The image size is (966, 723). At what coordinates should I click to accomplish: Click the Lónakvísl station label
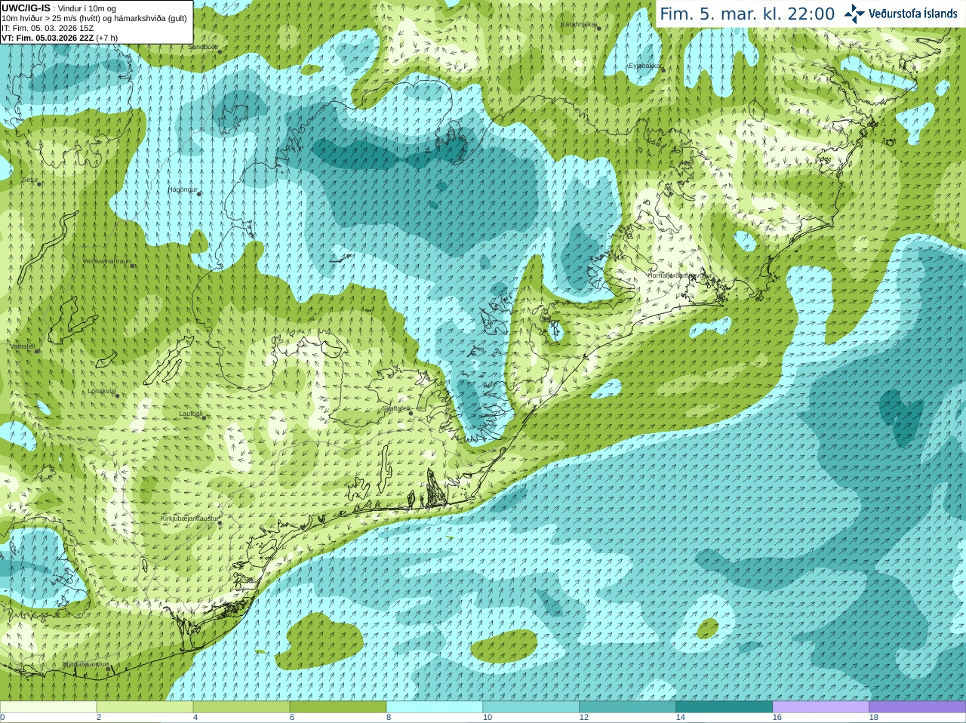click(101, 391)
